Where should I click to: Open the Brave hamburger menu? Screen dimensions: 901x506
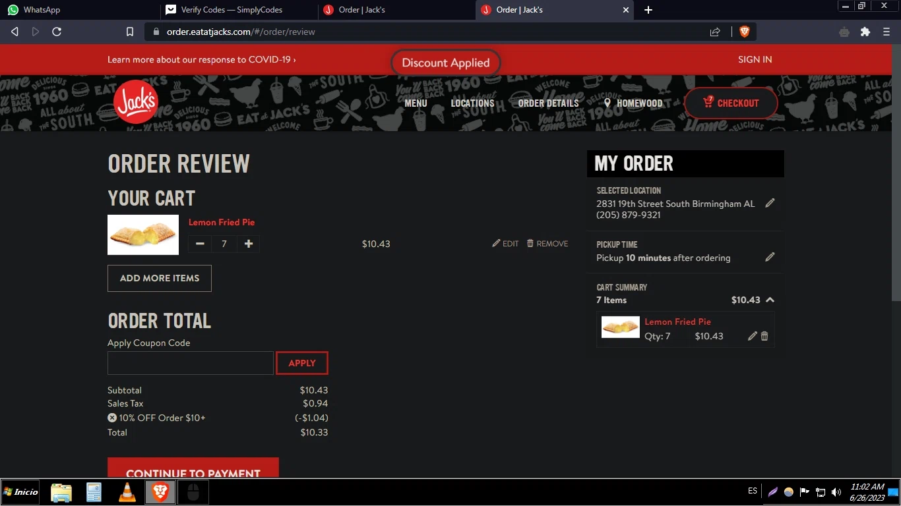[x=886, y=32]
